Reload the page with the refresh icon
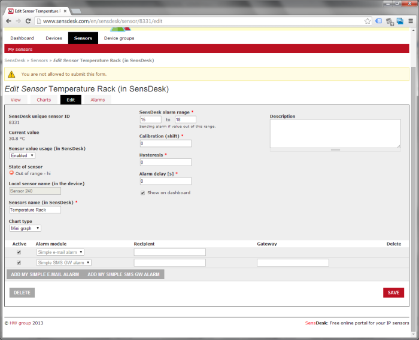Screen dimensions: 419x340 (29, 21)
